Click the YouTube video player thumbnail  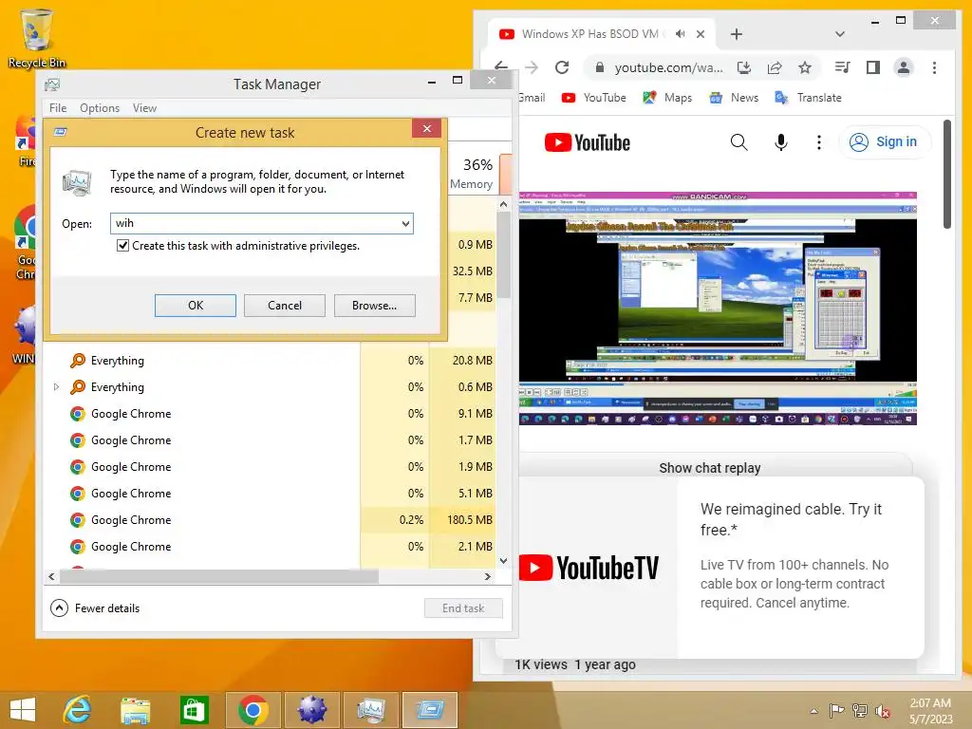[x=718, y=308]
